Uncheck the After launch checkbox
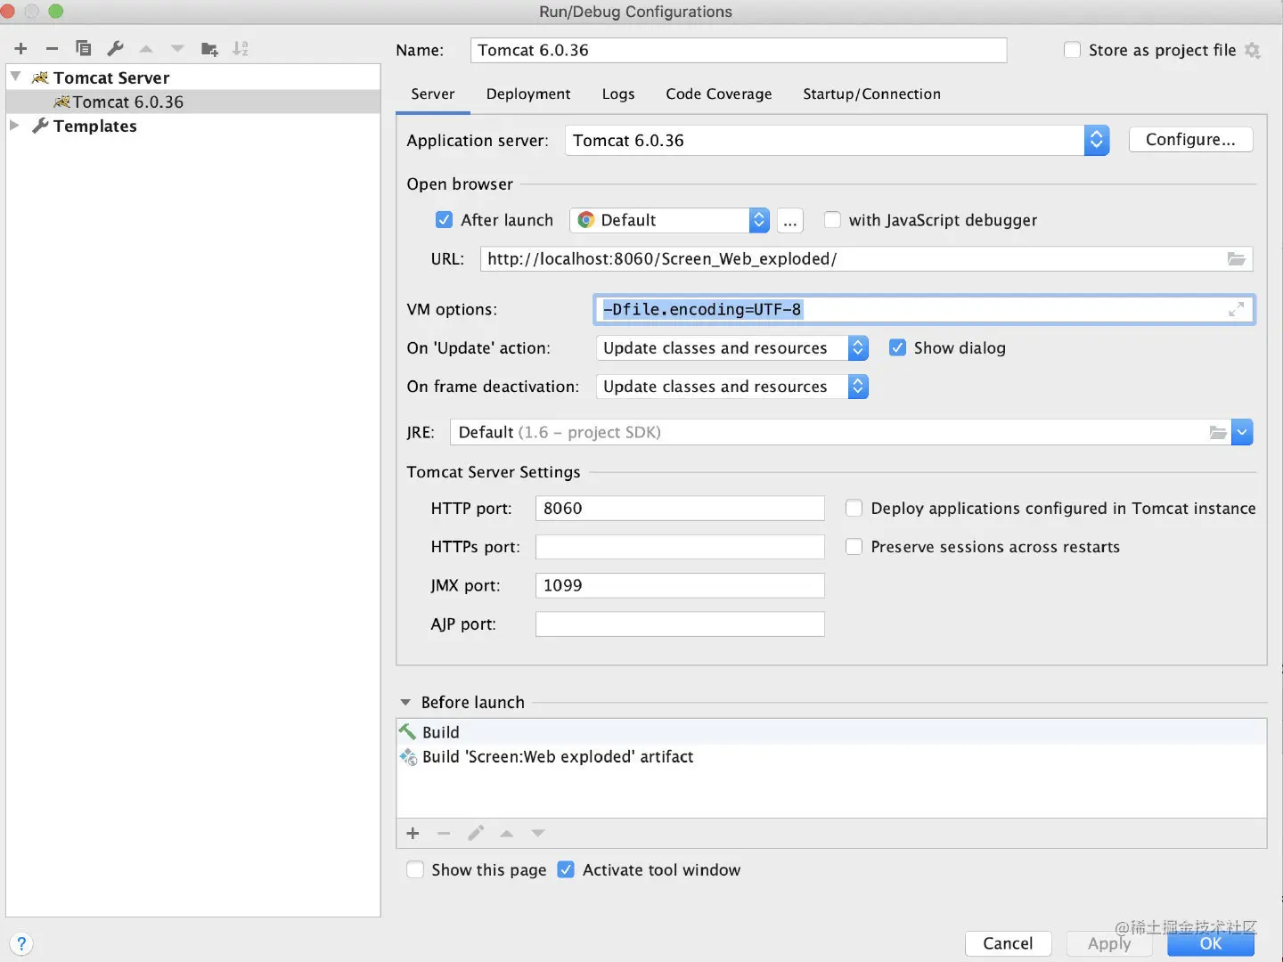Image resolution: width=1283 pixels, height=962 pixels. [444, 220]
